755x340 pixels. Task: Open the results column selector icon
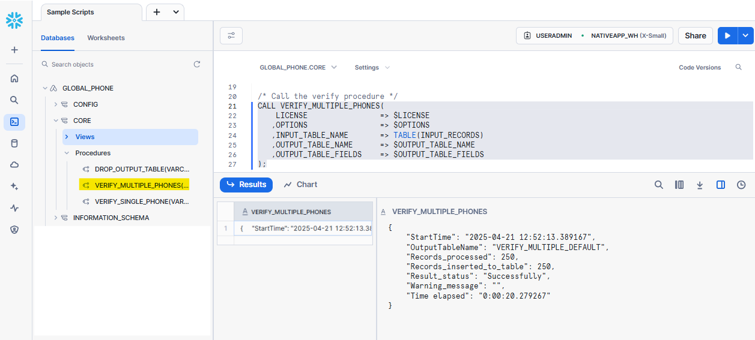click(x=679, y=185)
